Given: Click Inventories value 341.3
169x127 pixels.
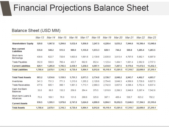Looking at the screenshot, I should (40, 81).
